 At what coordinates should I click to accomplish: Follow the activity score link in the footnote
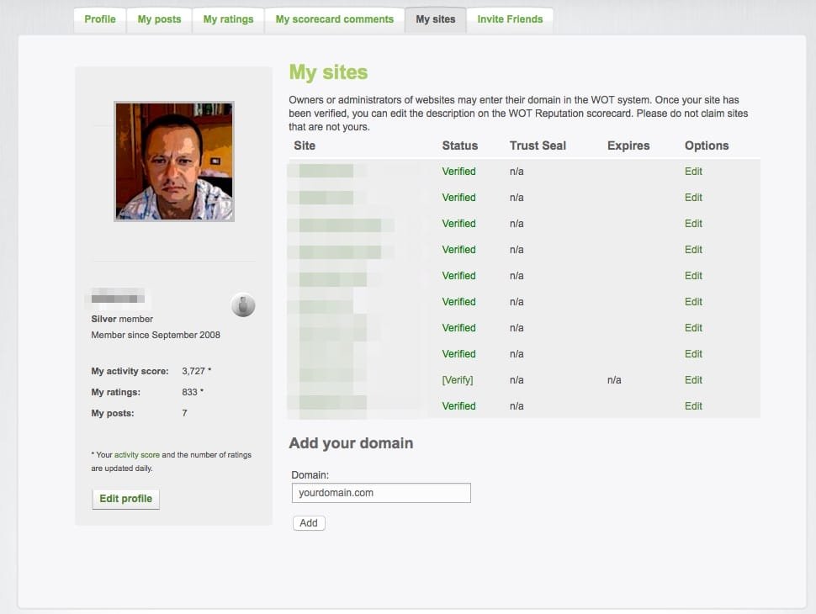coord(136,455)
